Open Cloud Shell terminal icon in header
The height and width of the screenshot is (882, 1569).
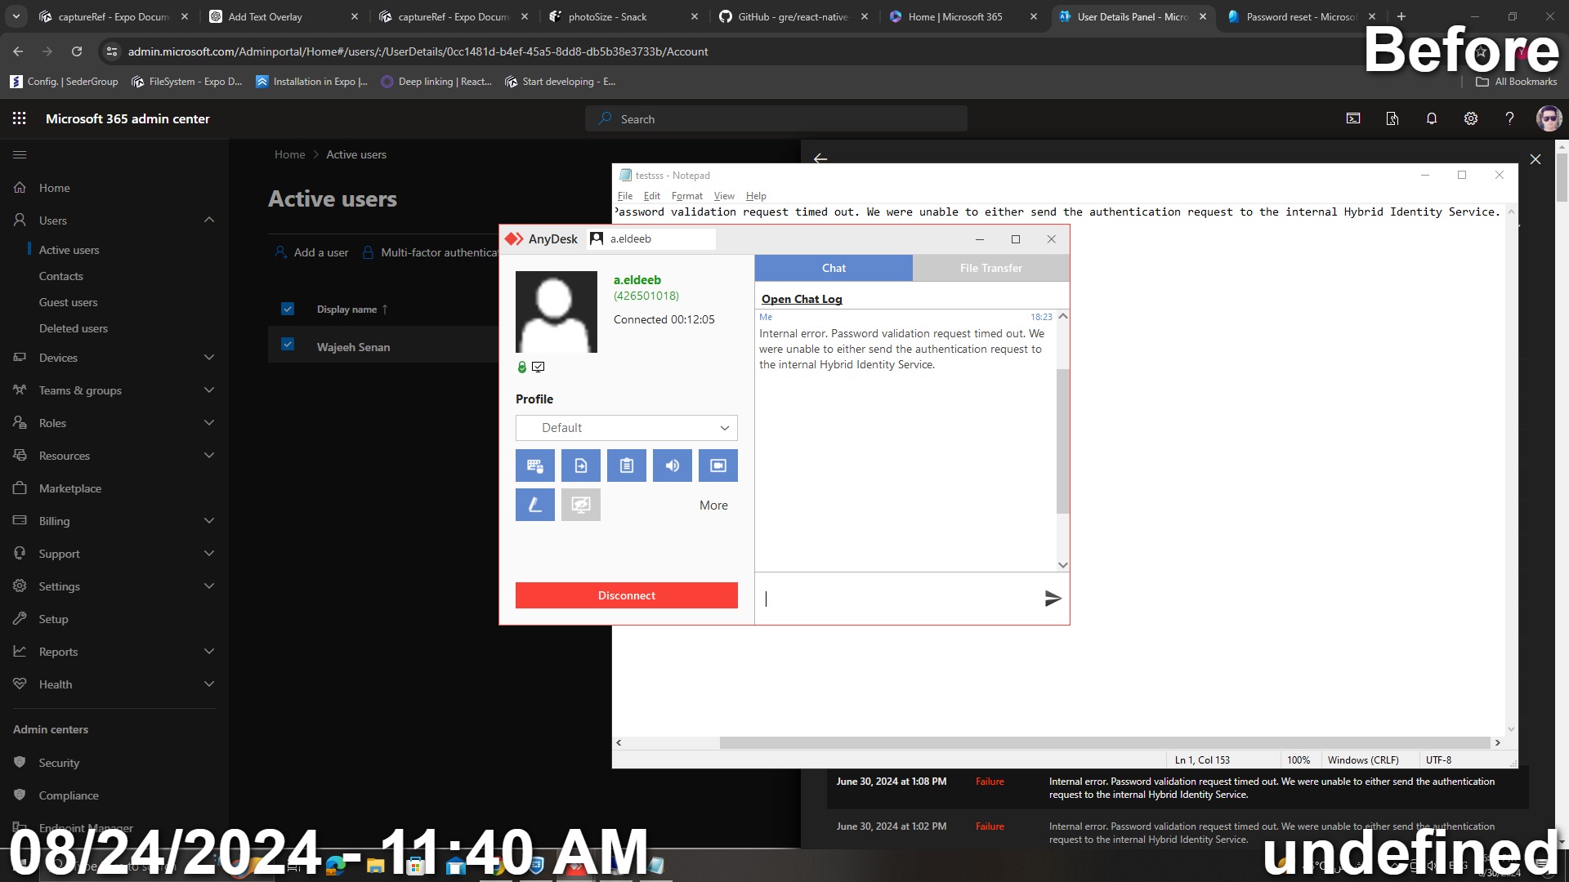tap(1353, 118)
